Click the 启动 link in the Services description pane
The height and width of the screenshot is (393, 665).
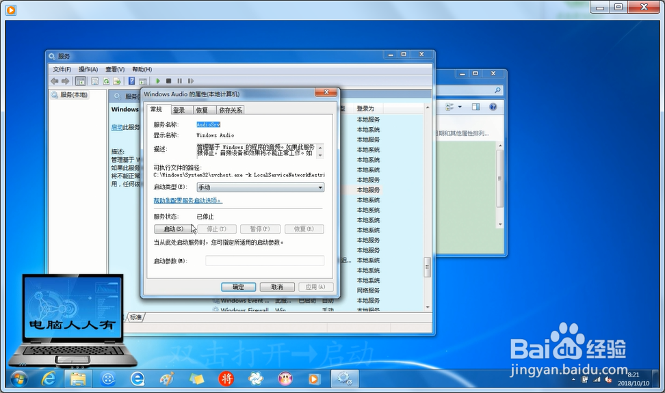(x=116, y=127)
